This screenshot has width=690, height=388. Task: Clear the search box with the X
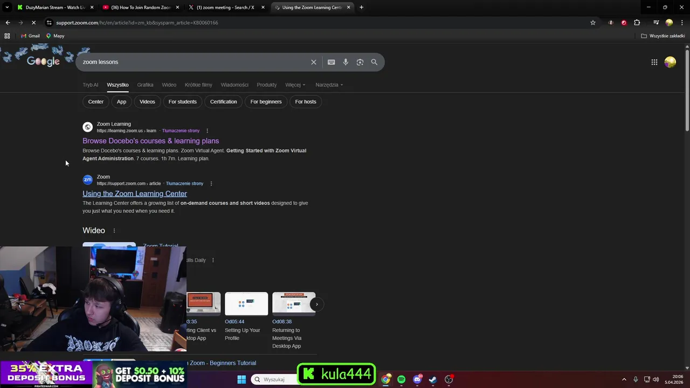(314, 62)
